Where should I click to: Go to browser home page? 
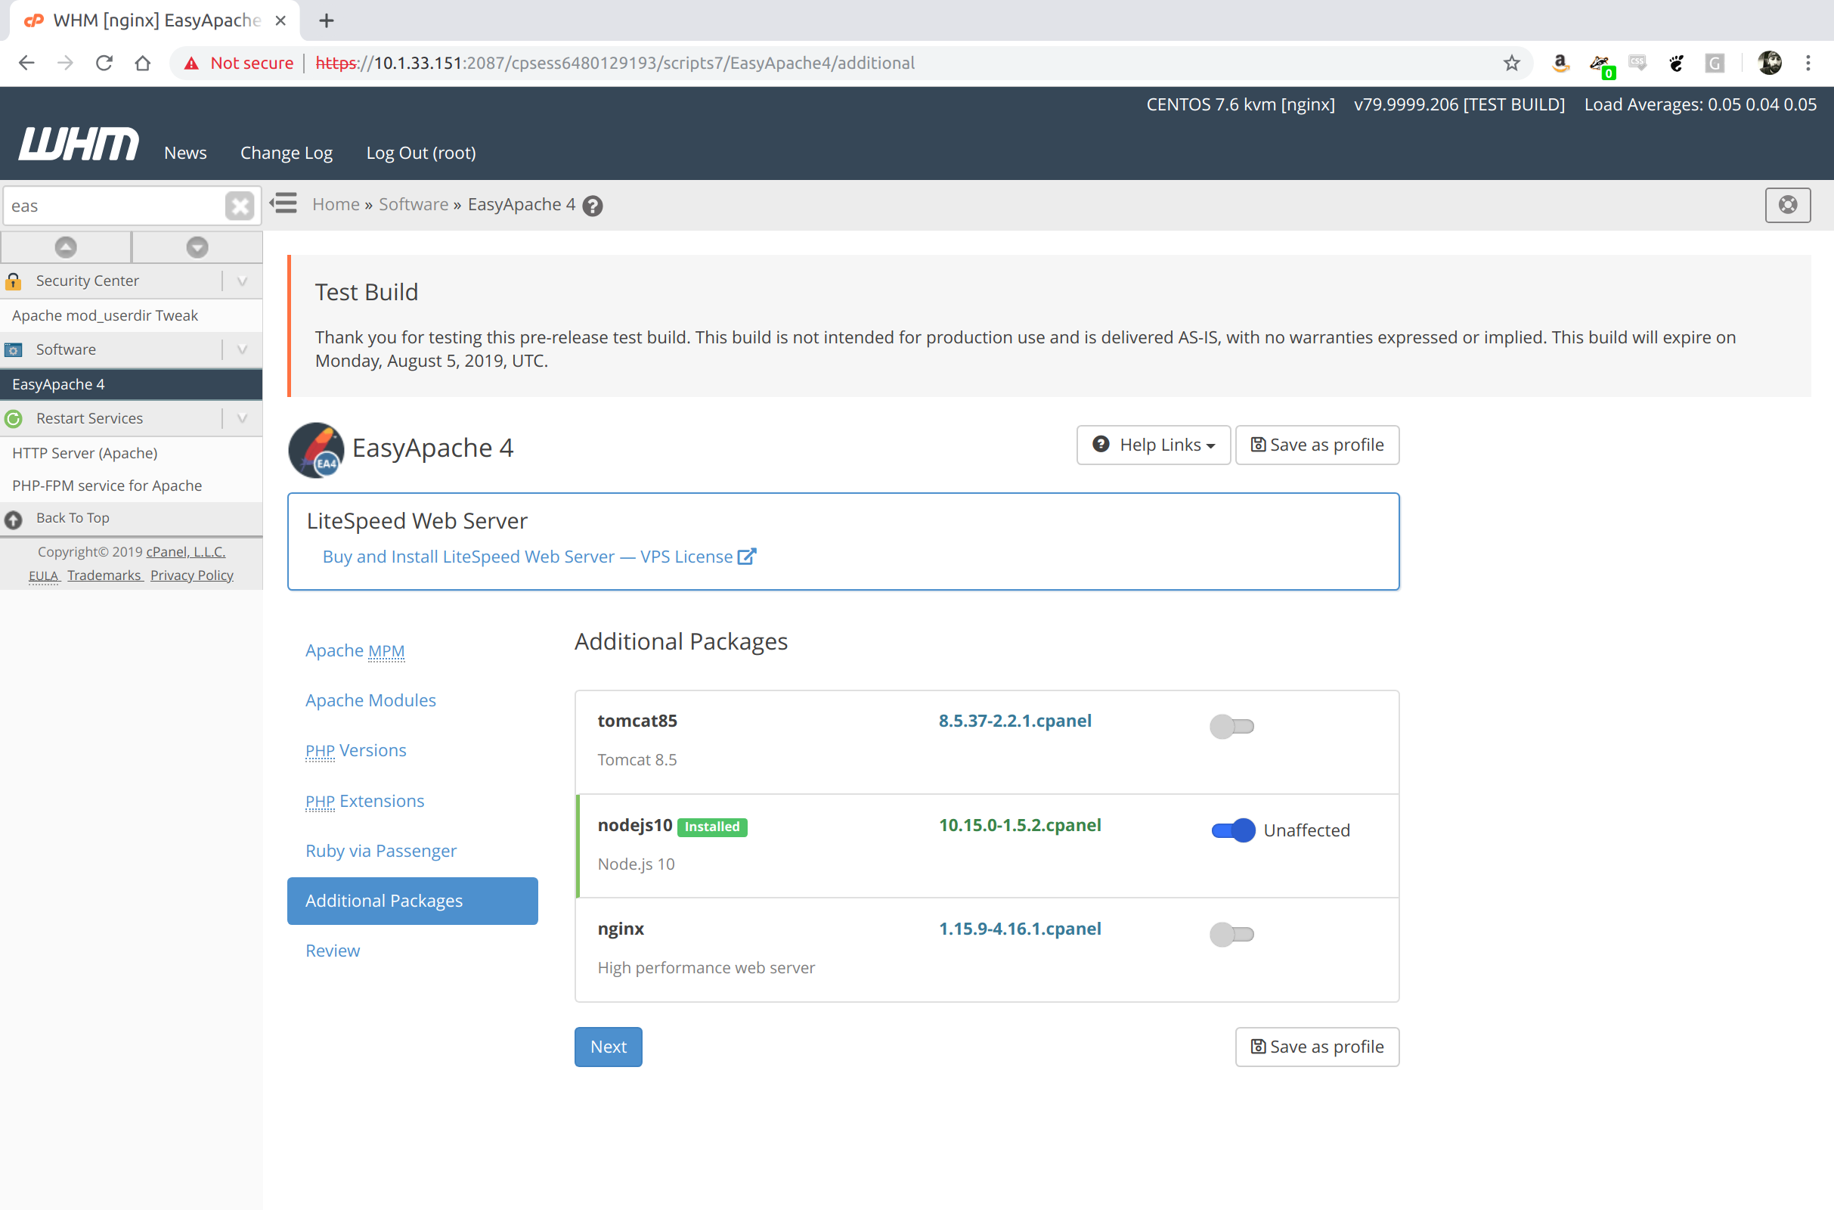tap(143, 64)
